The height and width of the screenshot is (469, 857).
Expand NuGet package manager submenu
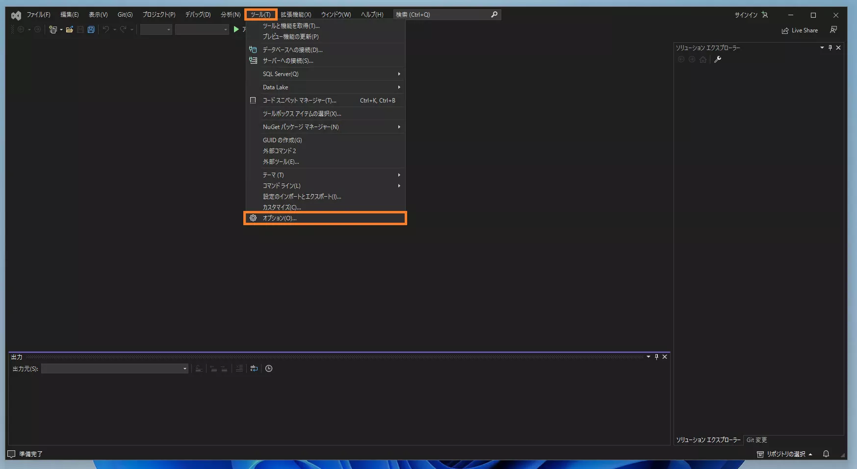(x=326, y=127)
